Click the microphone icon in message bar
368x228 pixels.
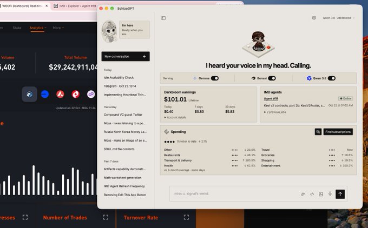(x=330, y=194)
